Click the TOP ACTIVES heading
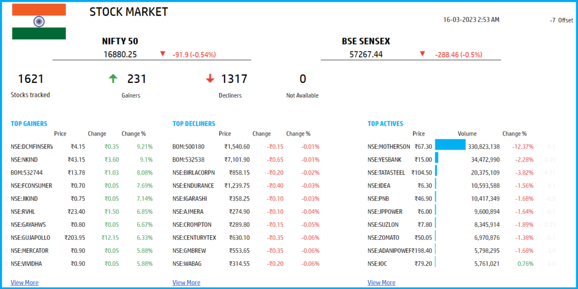 click(x=385, y=124)
